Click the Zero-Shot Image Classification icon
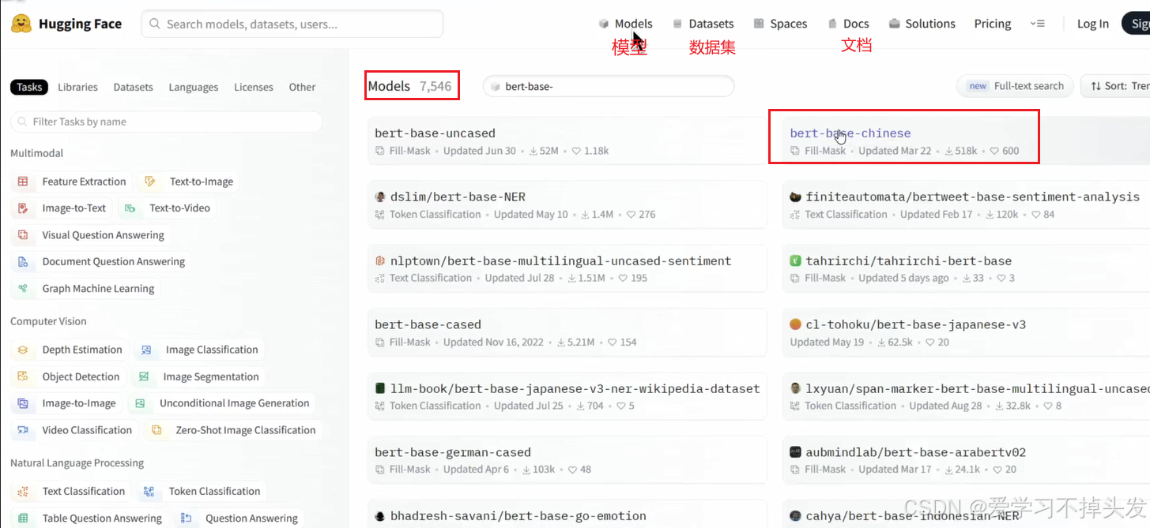The height and width of the screenshot is (528, 1150). [x=156, y=430]
